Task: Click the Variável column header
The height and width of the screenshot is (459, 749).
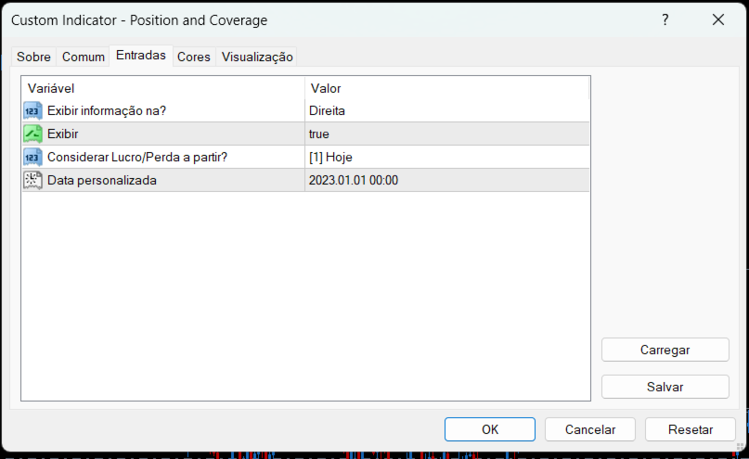Action: click(162, 88)
